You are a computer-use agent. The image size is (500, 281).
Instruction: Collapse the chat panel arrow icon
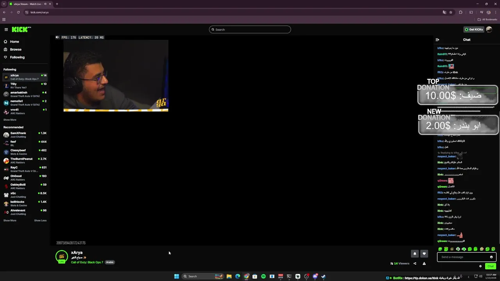[437, 40]
